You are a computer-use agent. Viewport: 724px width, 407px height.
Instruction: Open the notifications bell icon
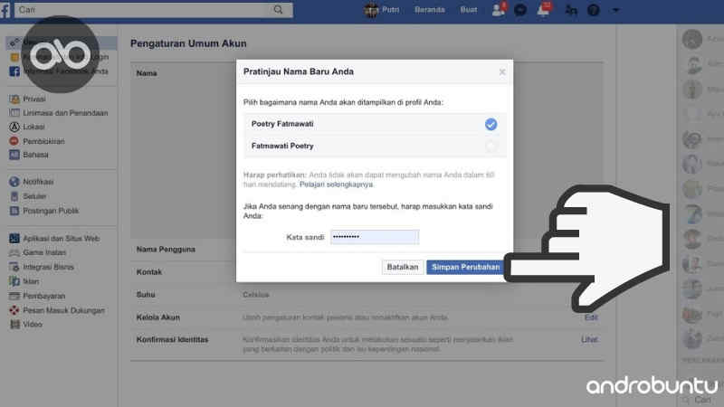[544, 10]
